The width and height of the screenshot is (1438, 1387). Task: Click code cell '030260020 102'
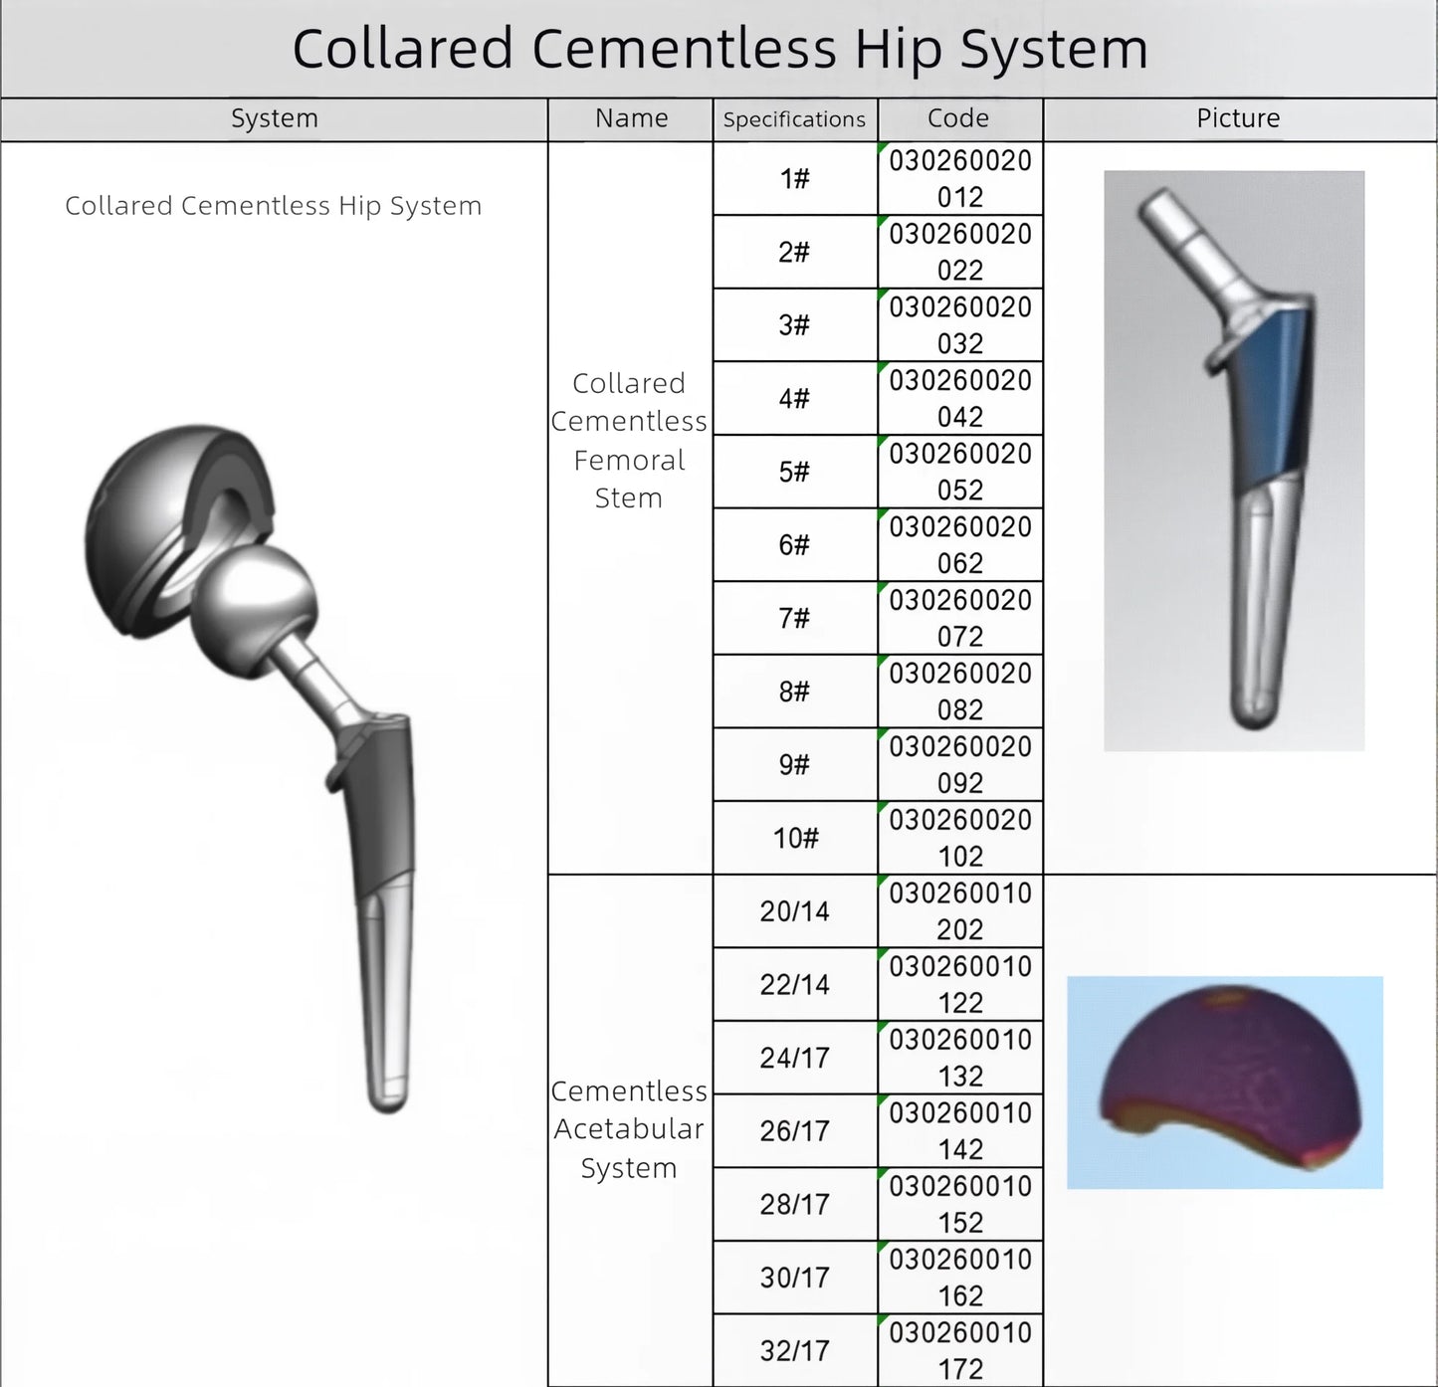pos(960,838)
